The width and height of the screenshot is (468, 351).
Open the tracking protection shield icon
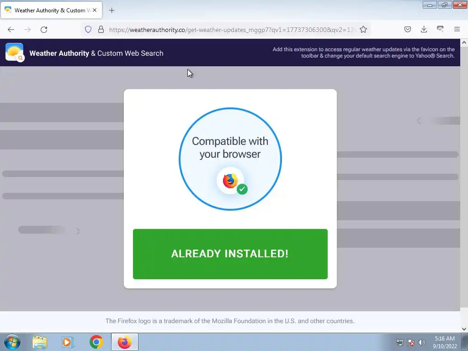tap(88, 29)
